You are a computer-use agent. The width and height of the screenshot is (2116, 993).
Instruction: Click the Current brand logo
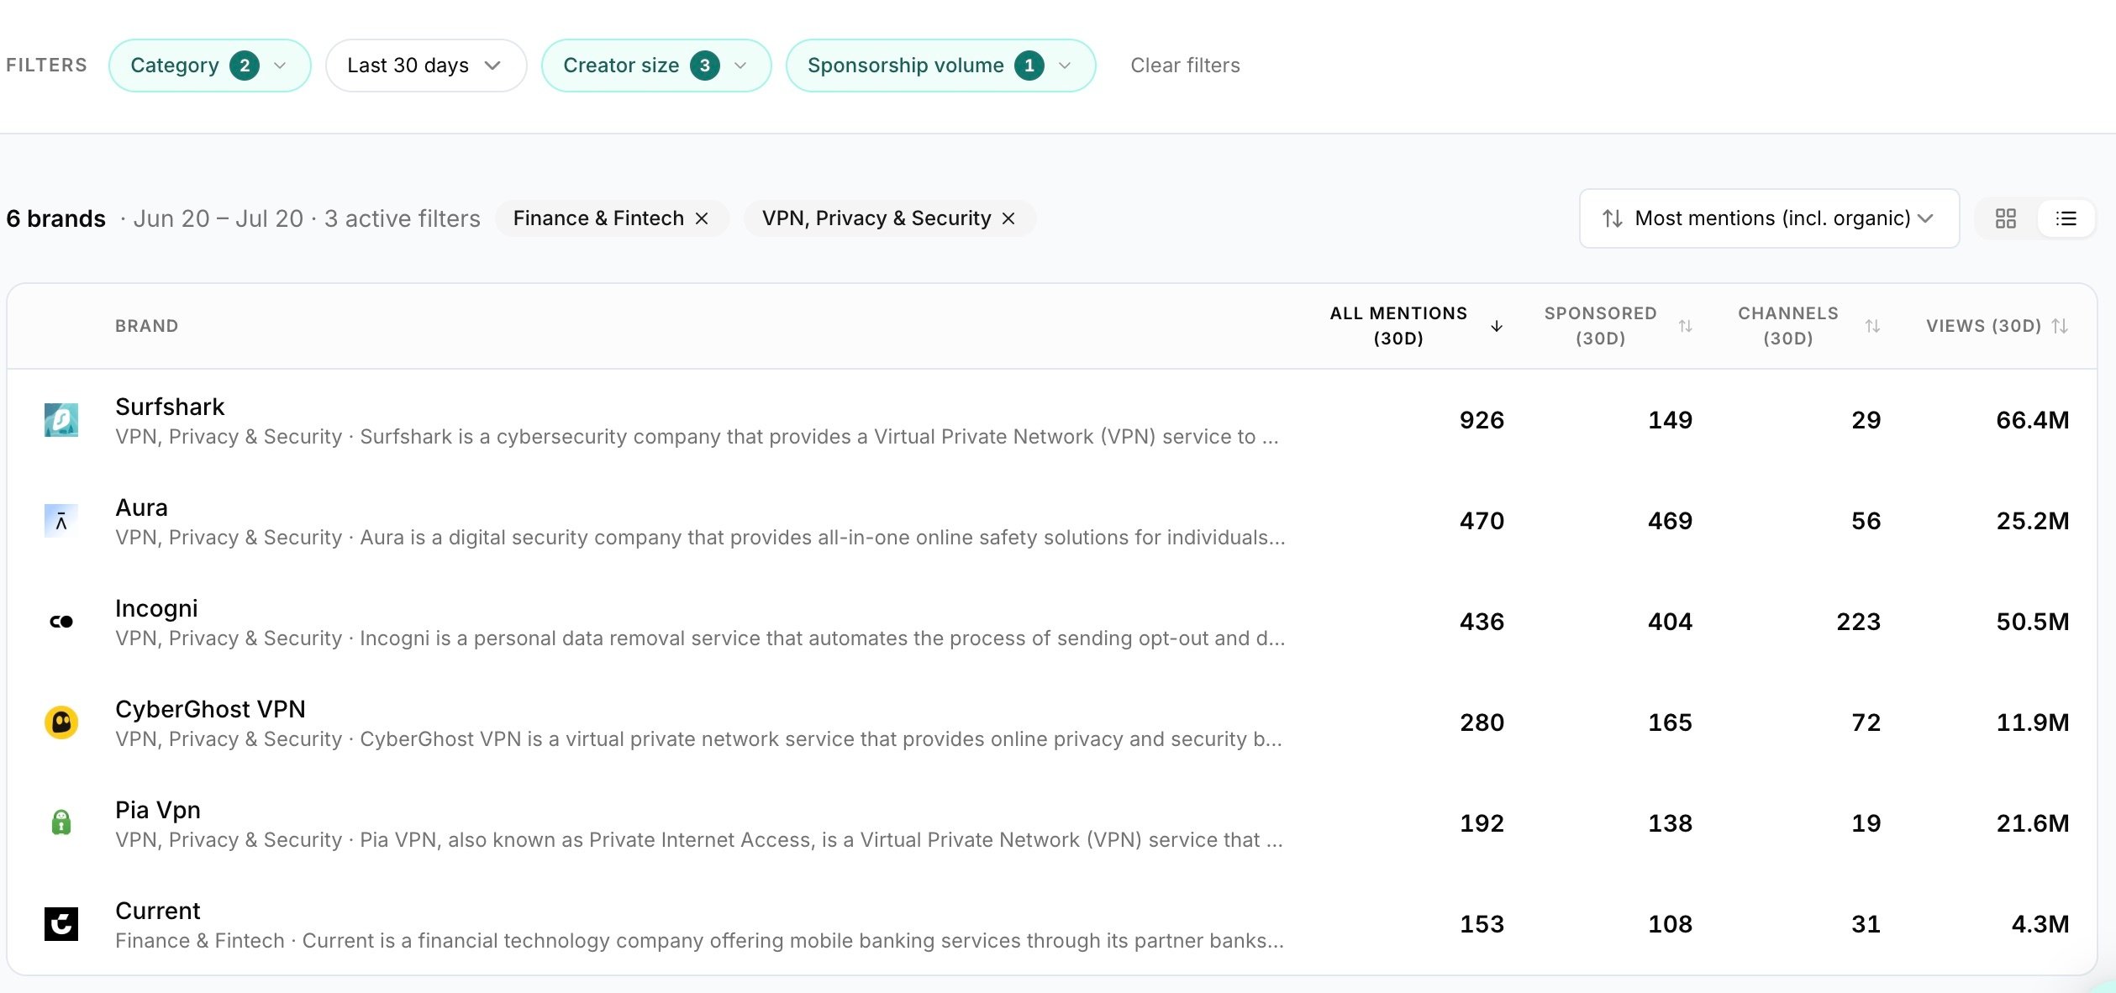[61, 924]
